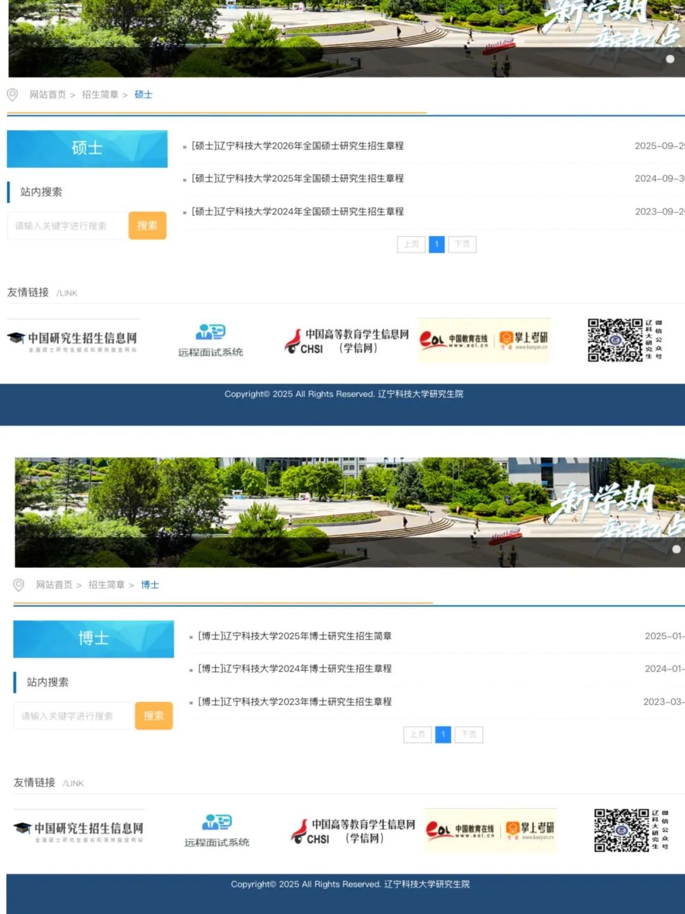Open the 掌上考研 logo in the upper links row
The height and width of the screenshot is (914, 685).
[523, 340]
